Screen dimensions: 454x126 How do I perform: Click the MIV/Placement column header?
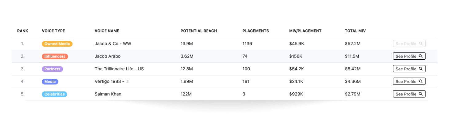coord(305,31)
